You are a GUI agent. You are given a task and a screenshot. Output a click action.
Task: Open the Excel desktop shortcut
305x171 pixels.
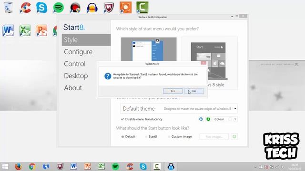coord(25,30)
